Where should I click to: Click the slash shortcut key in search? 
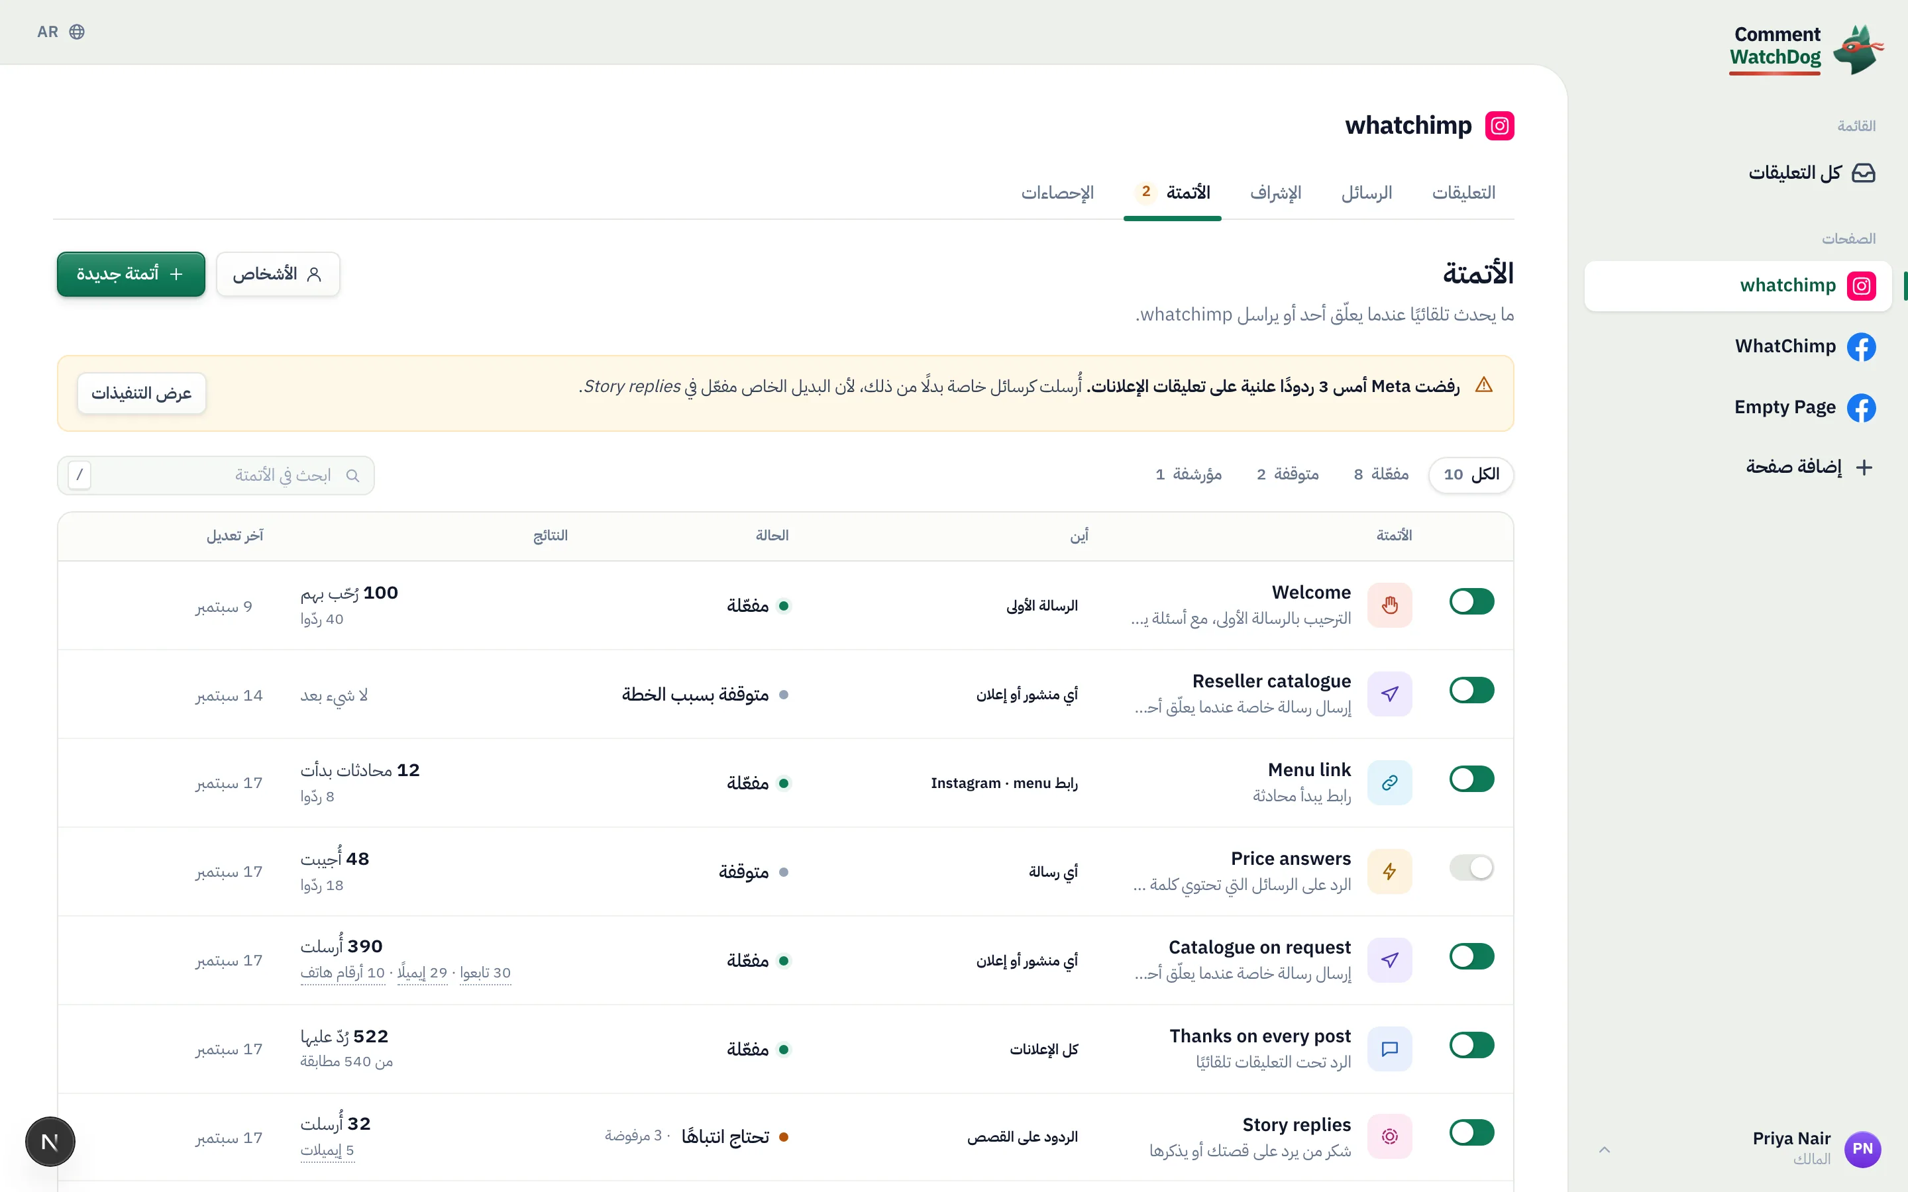79,475
